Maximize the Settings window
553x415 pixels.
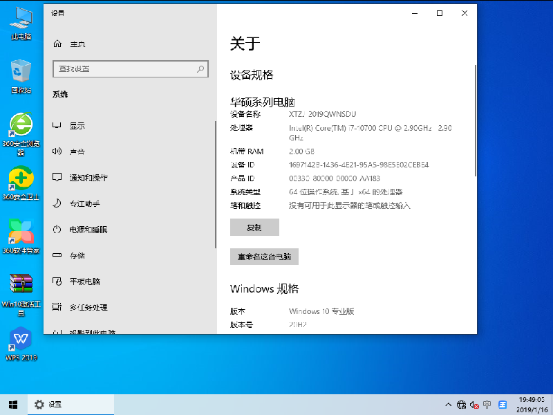(440, 13)
